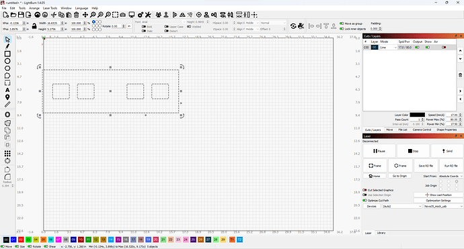Image resolution: width=464 pixels, height=249 pixels.
Task: Toggle Cut Selected Graphics switch
Action: point(364,190)
